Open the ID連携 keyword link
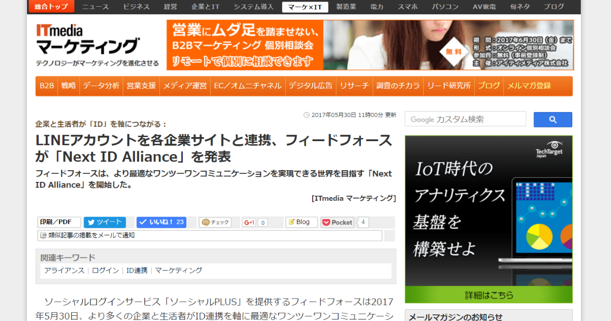 click(x=137, y=271)
